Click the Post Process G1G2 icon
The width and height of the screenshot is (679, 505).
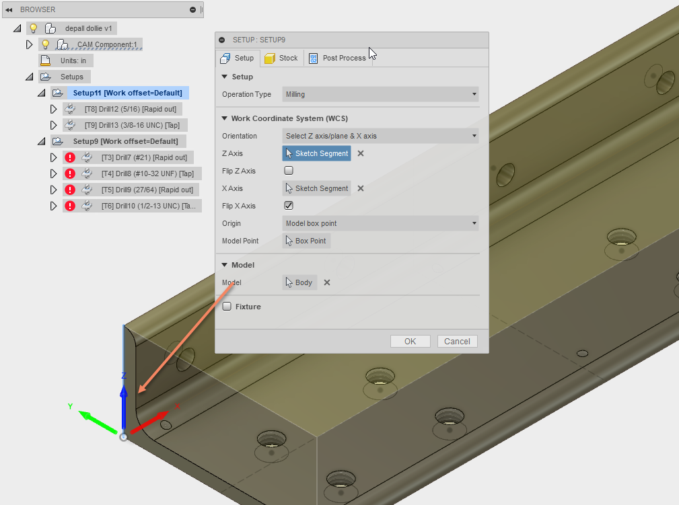pos(313,58)
